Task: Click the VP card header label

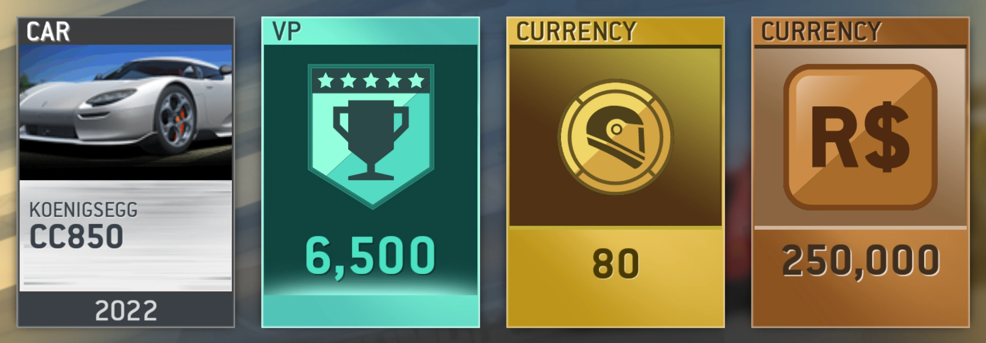Action: pos(286,31)
